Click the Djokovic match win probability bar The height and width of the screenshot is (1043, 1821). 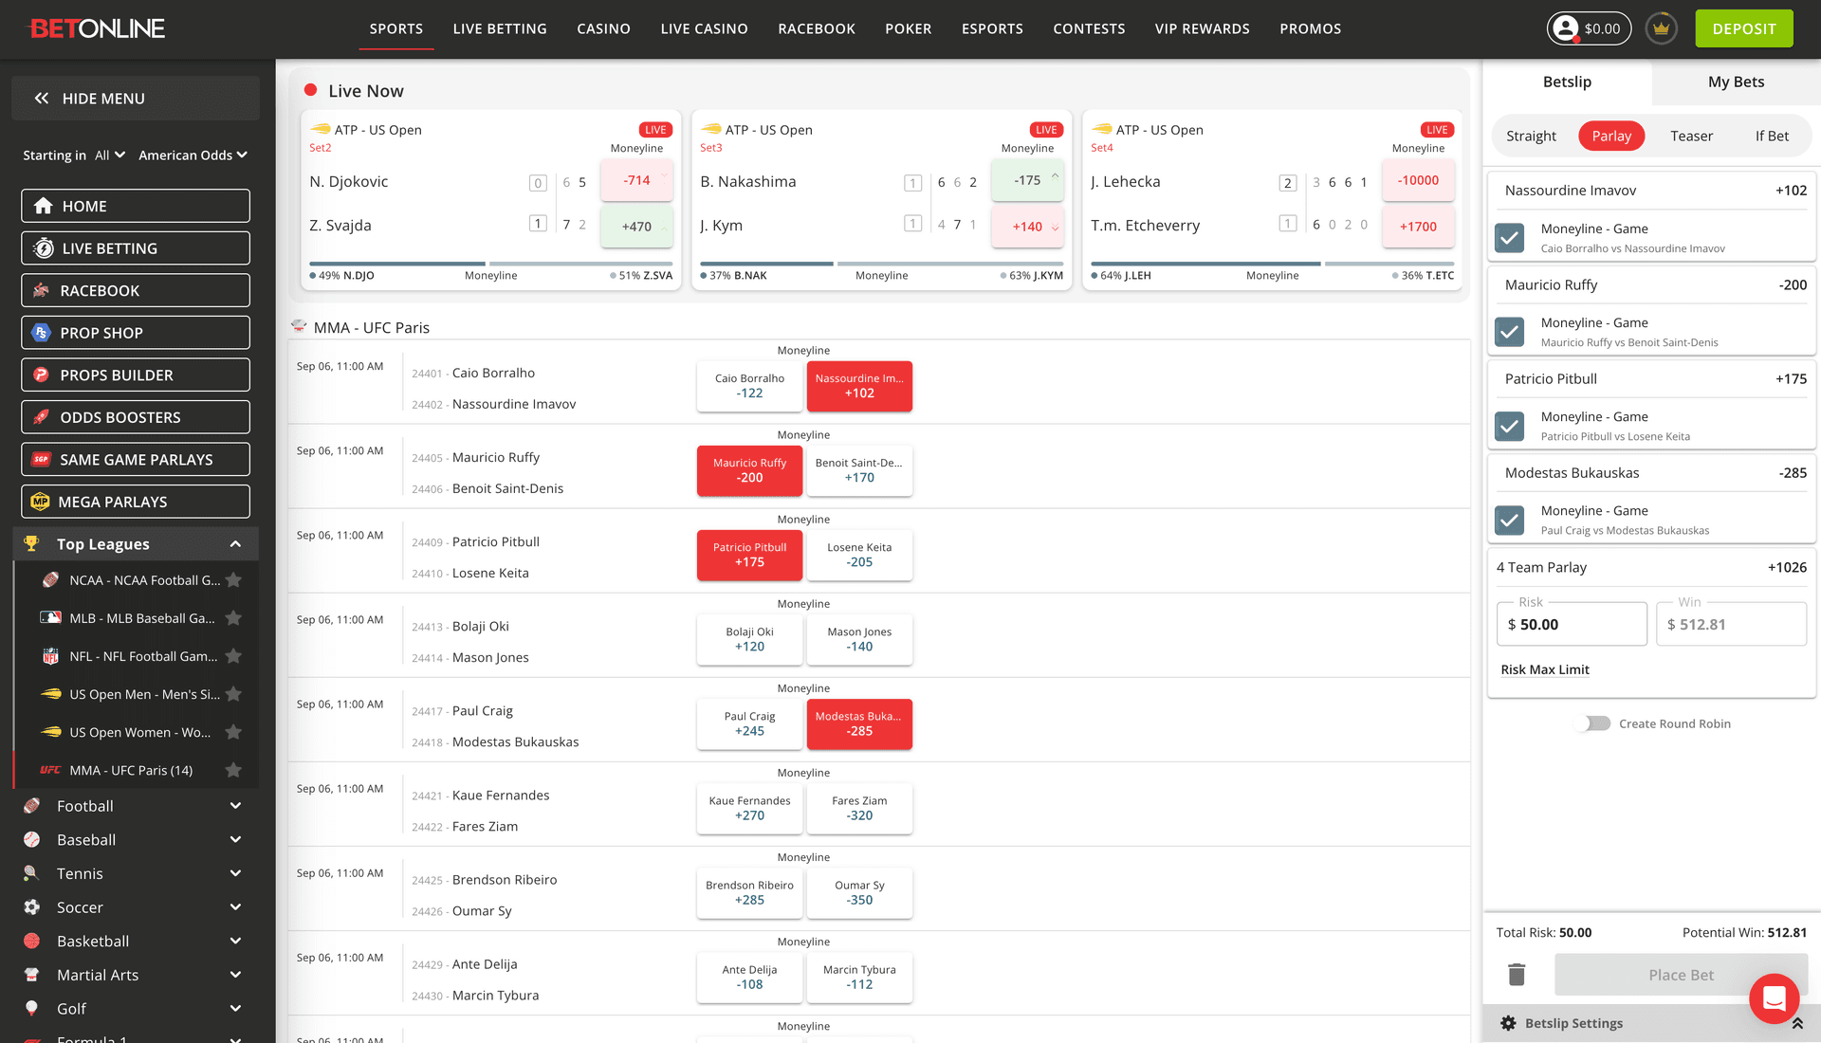coord(396,264)
